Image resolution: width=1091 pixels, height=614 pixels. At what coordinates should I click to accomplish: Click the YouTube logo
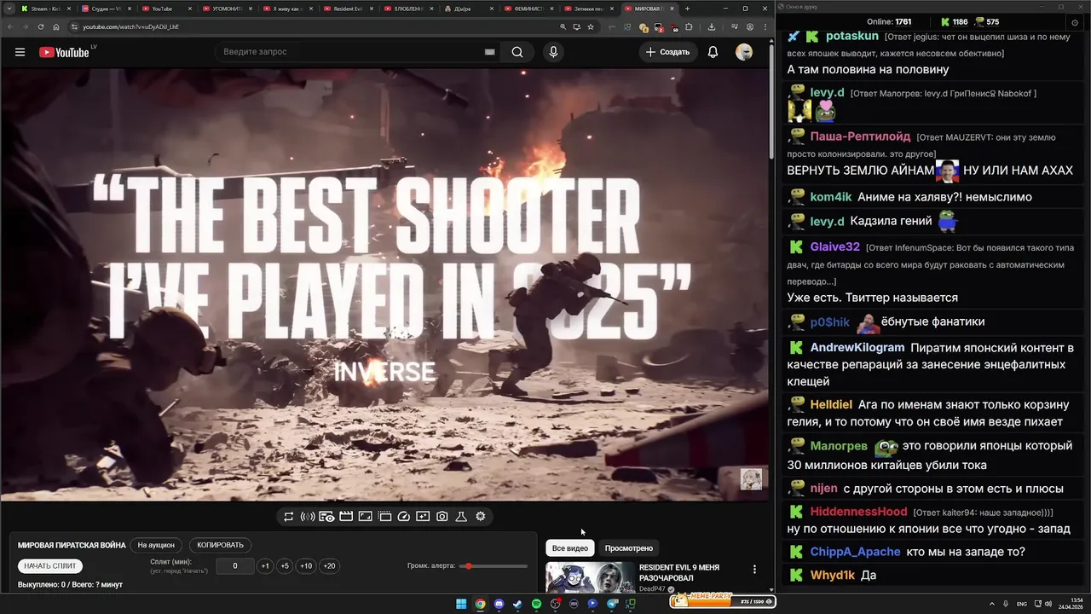(x=64, y=52)
